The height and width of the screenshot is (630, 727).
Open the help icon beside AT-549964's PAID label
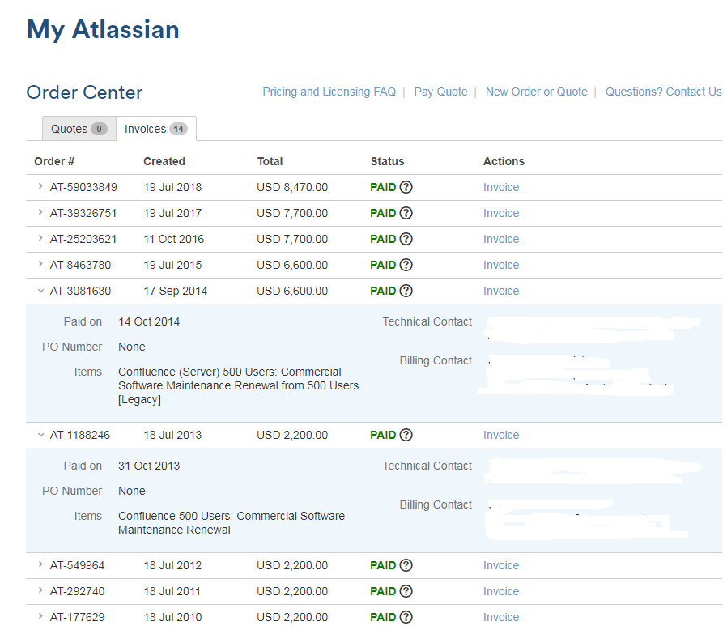[406, 565]
